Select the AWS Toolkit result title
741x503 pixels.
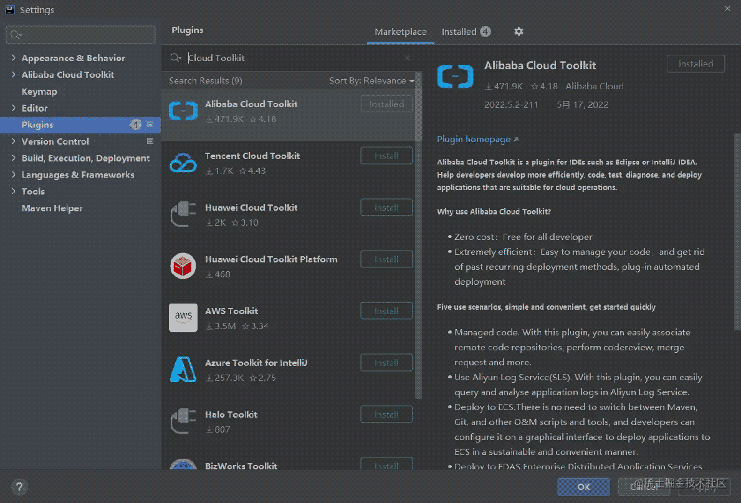click(232, 310)
